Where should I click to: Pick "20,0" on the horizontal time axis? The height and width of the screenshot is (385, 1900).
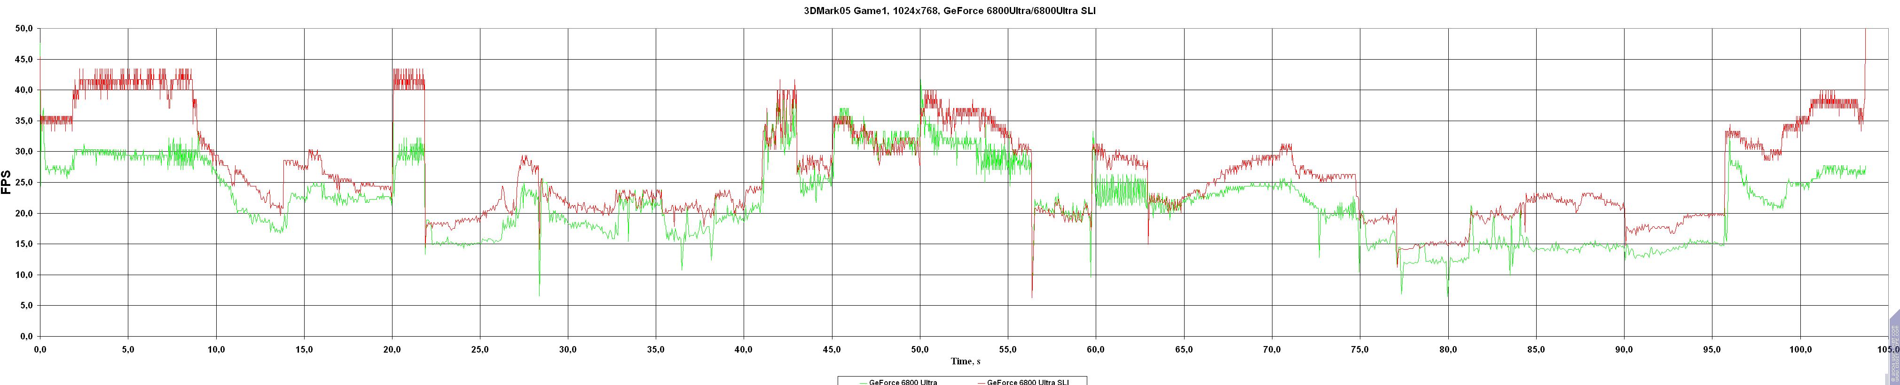click(x=392, y=350)
